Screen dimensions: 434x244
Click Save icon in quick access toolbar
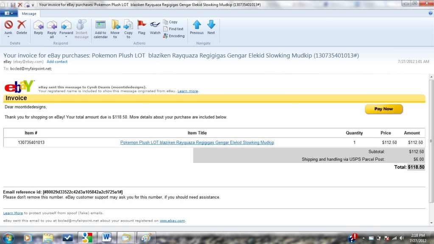[x=13, y=5]
